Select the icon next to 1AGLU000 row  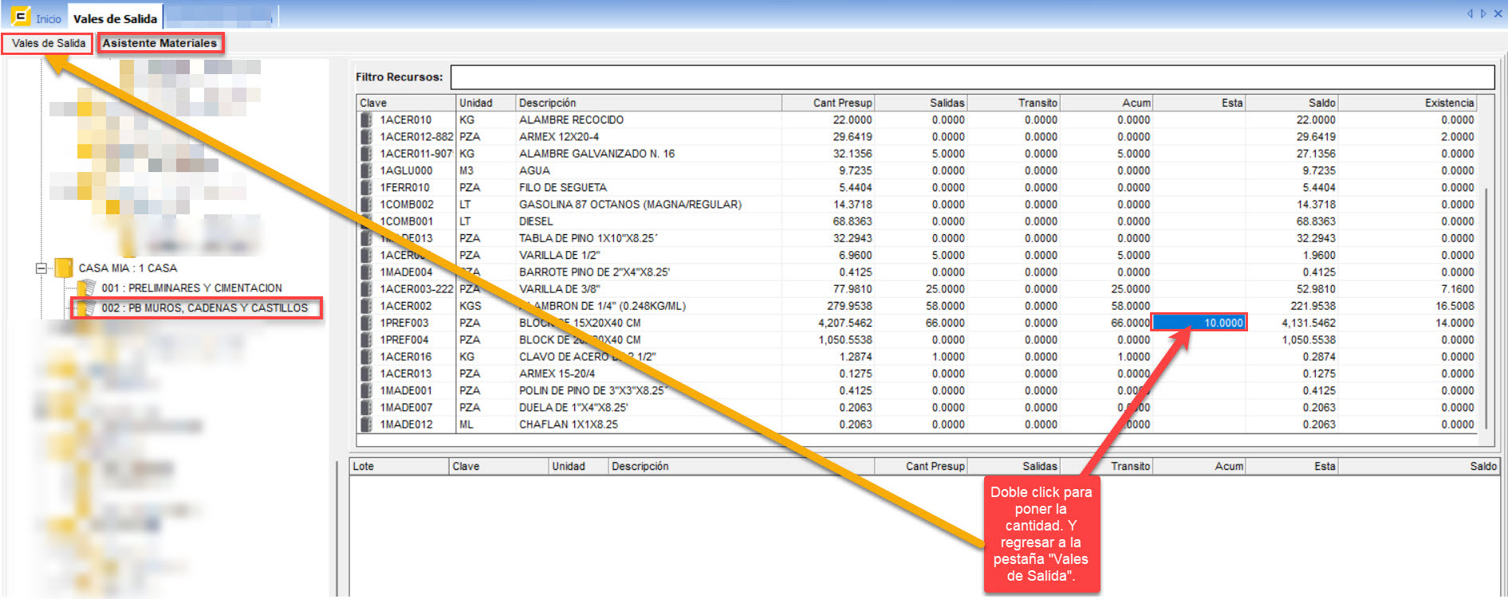(366, 170)
